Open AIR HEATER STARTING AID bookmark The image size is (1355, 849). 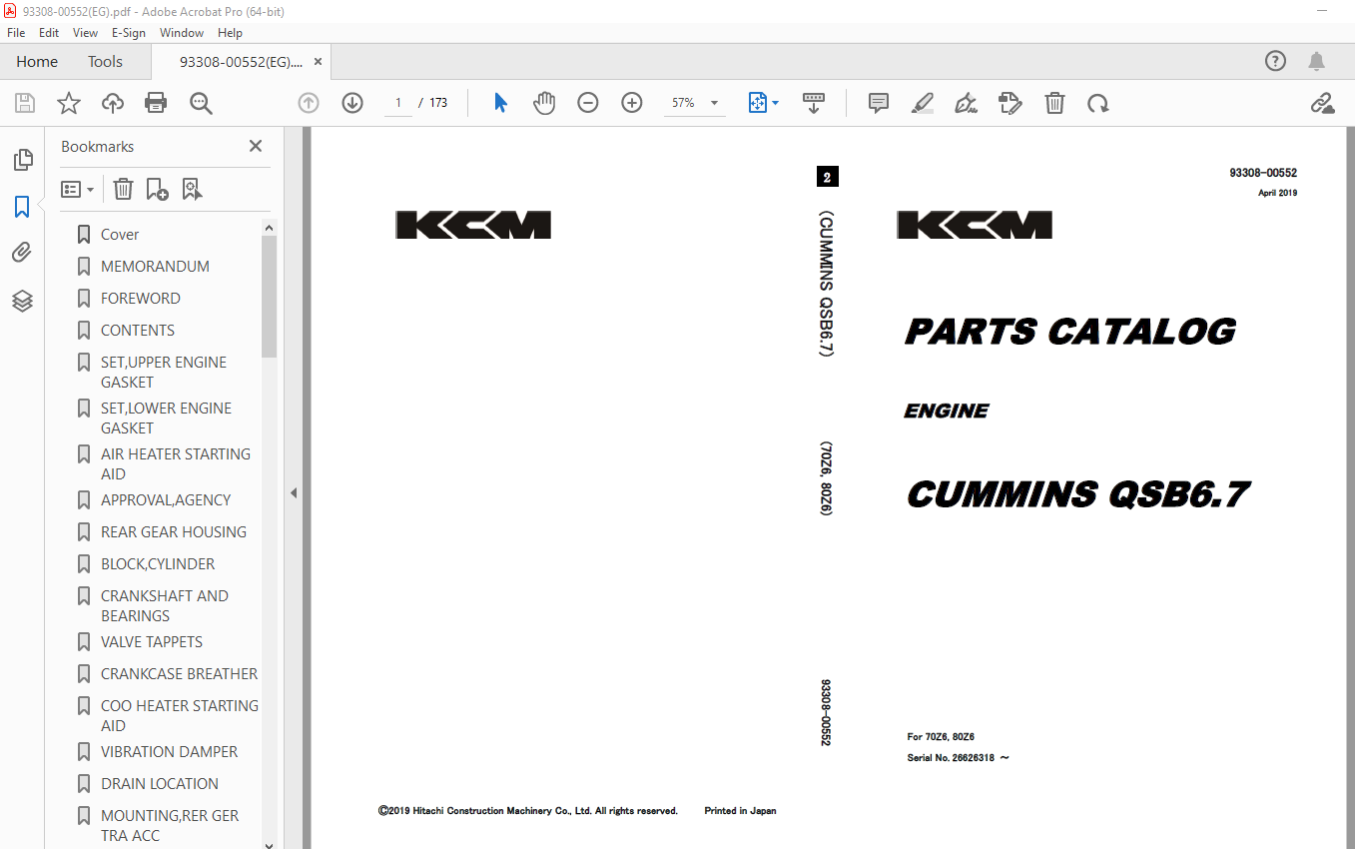click(176, 463)
